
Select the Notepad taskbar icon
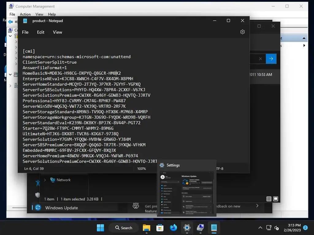click(x=214, y=228)
